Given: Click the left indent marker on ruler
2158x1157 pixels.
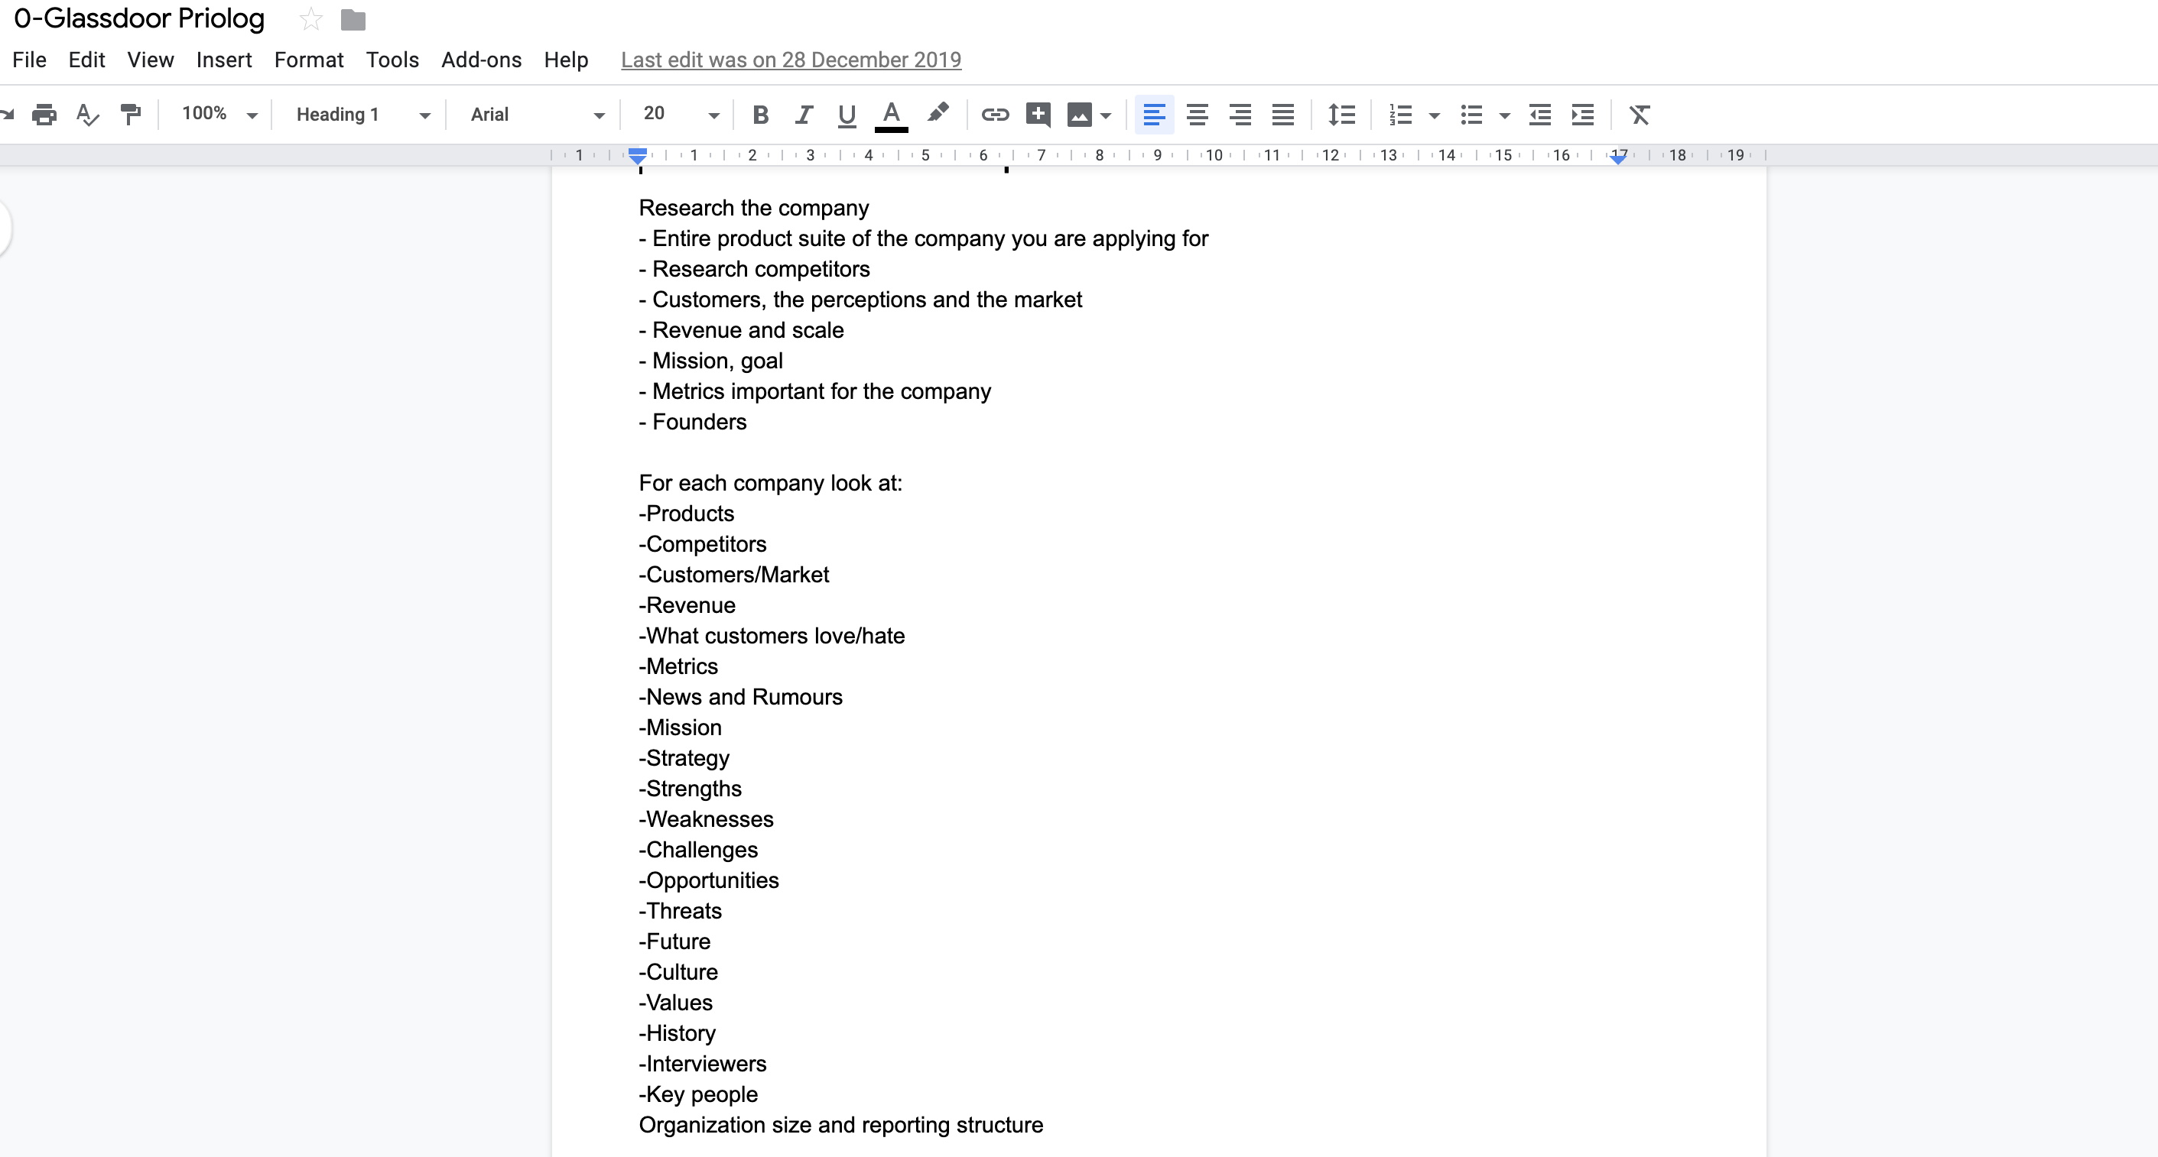Looking at the screenshot, I should pos(638,155).
